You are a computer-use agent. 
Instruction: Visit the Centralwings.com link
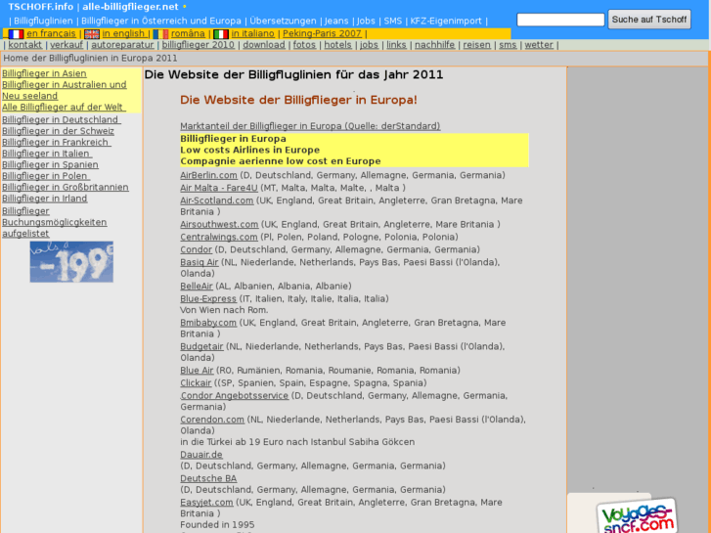218,238
